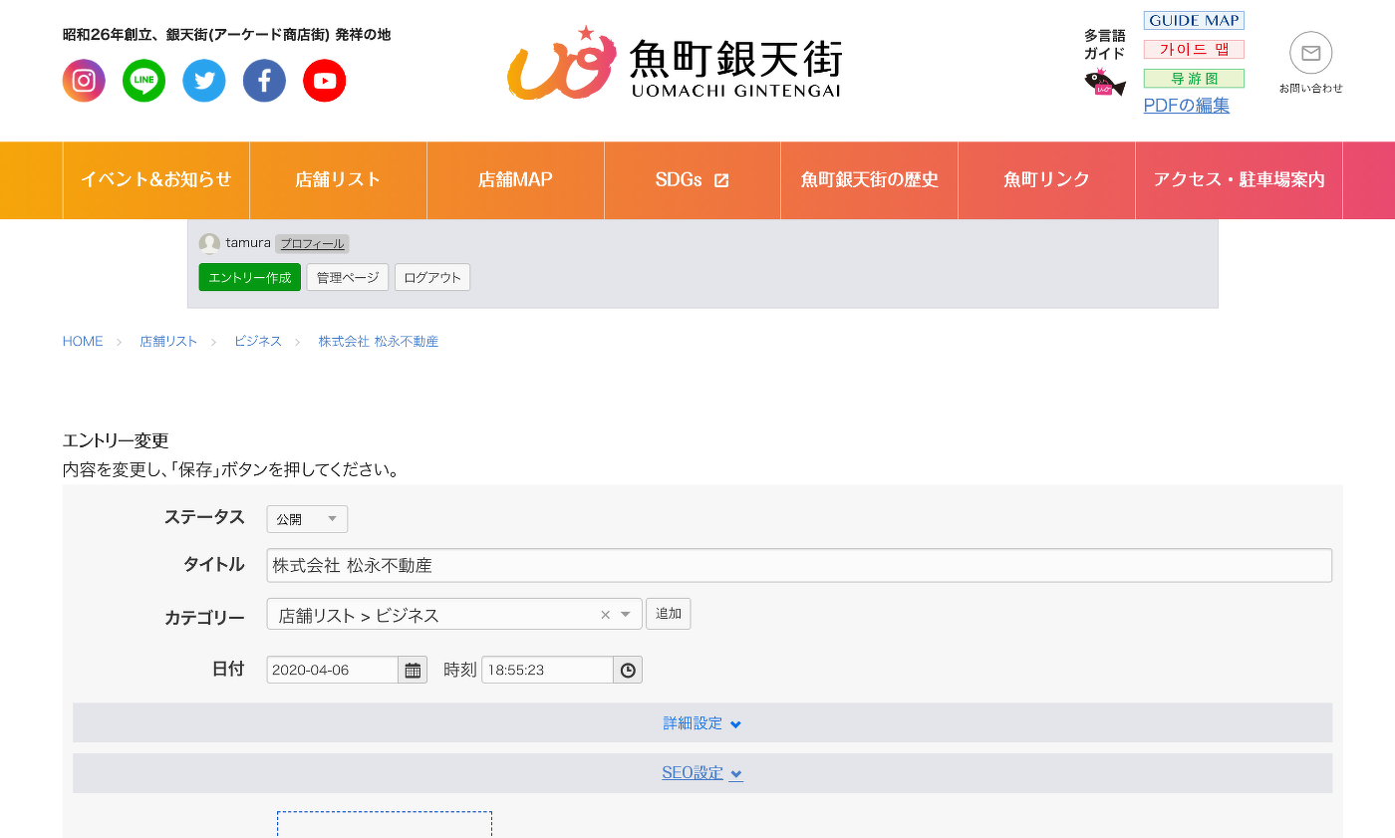Screen dimensions: 1395x838
Task: Click the タイトル text input field
Action: coord(798,565)
